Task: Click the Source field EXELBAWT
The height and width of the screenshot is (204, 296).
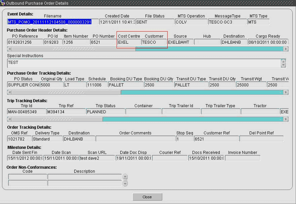Action: [x=180, y=42]
